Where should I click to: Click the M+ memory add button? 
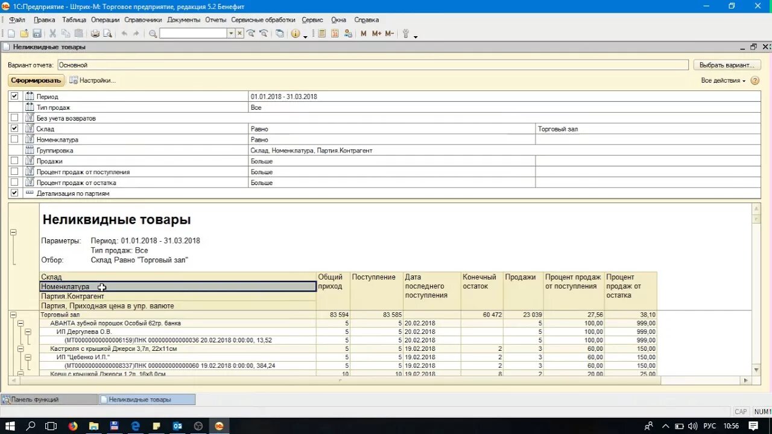pos(376,34)
